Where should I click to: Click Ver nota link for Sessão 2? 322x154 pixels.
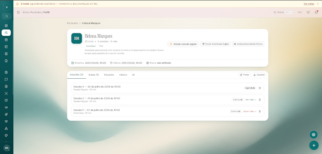(251, 100)
